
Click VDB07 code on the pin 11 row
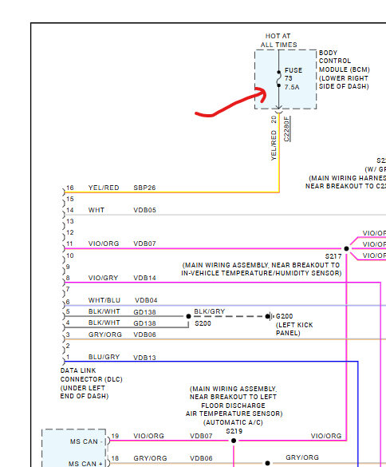pos(144,243)
